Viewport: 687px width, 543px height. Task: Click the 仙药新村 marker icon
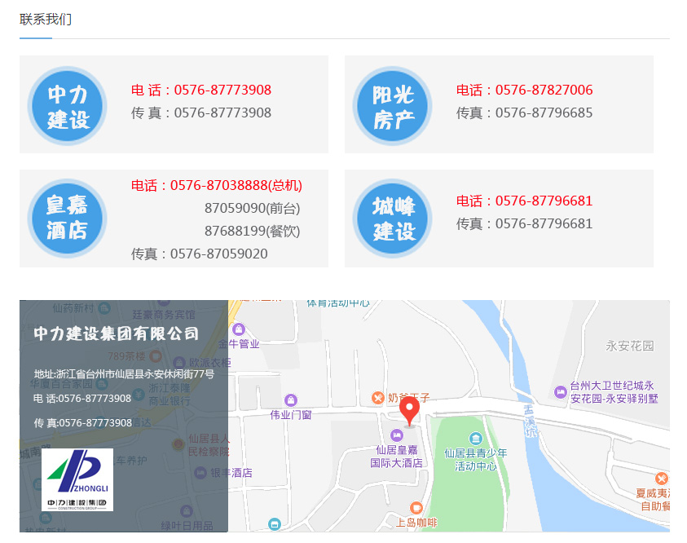(104, 308)
